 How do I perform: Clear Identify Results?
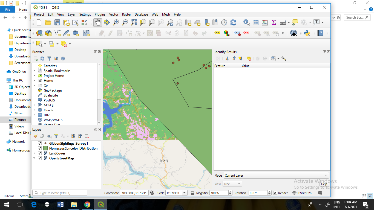click(x=249, y=59)
